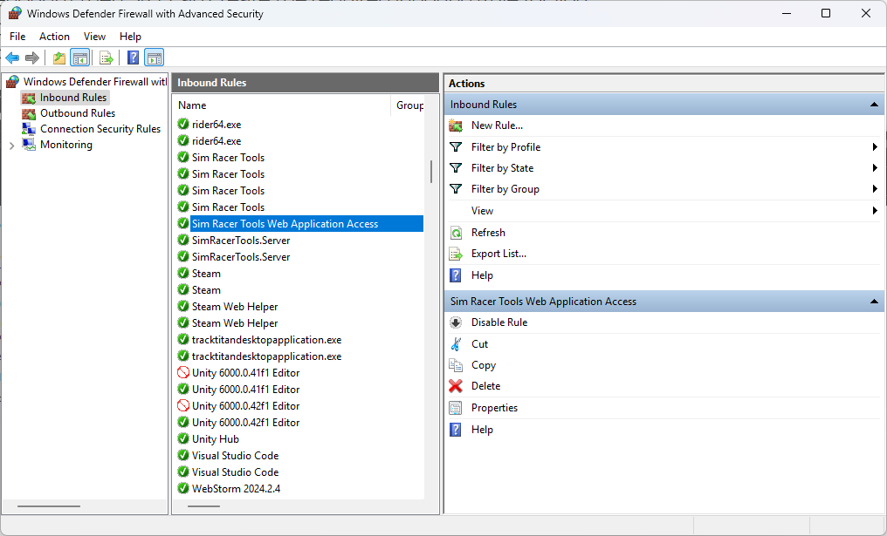Click the Export List icon in the toolbar
Viewport: 887px width, 536px height.
(106, 58)
